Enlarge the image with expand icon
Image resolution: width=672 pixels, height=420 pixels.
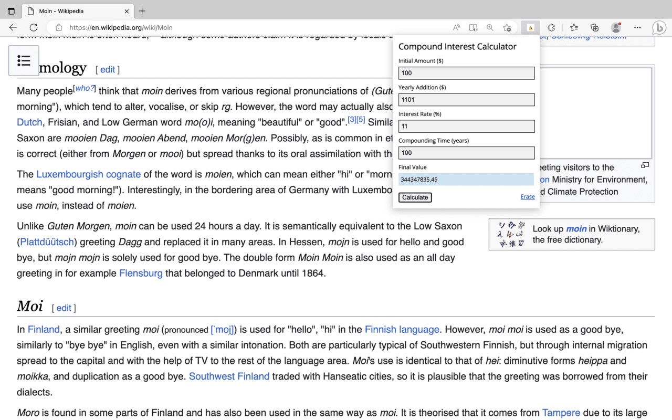645,165
